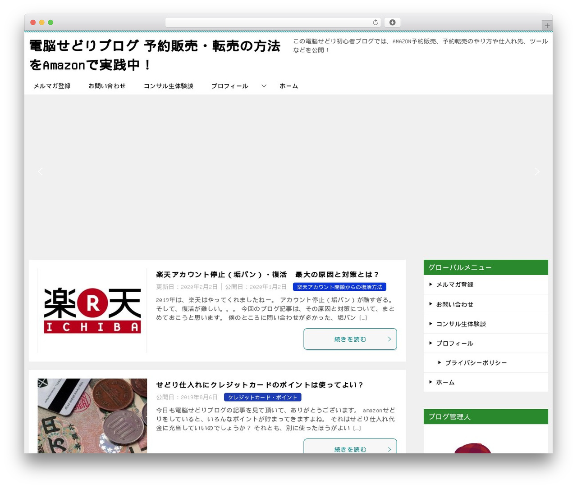
Task: Expand the プロフィール submenu chevron
Action: [x=264, y=86]
